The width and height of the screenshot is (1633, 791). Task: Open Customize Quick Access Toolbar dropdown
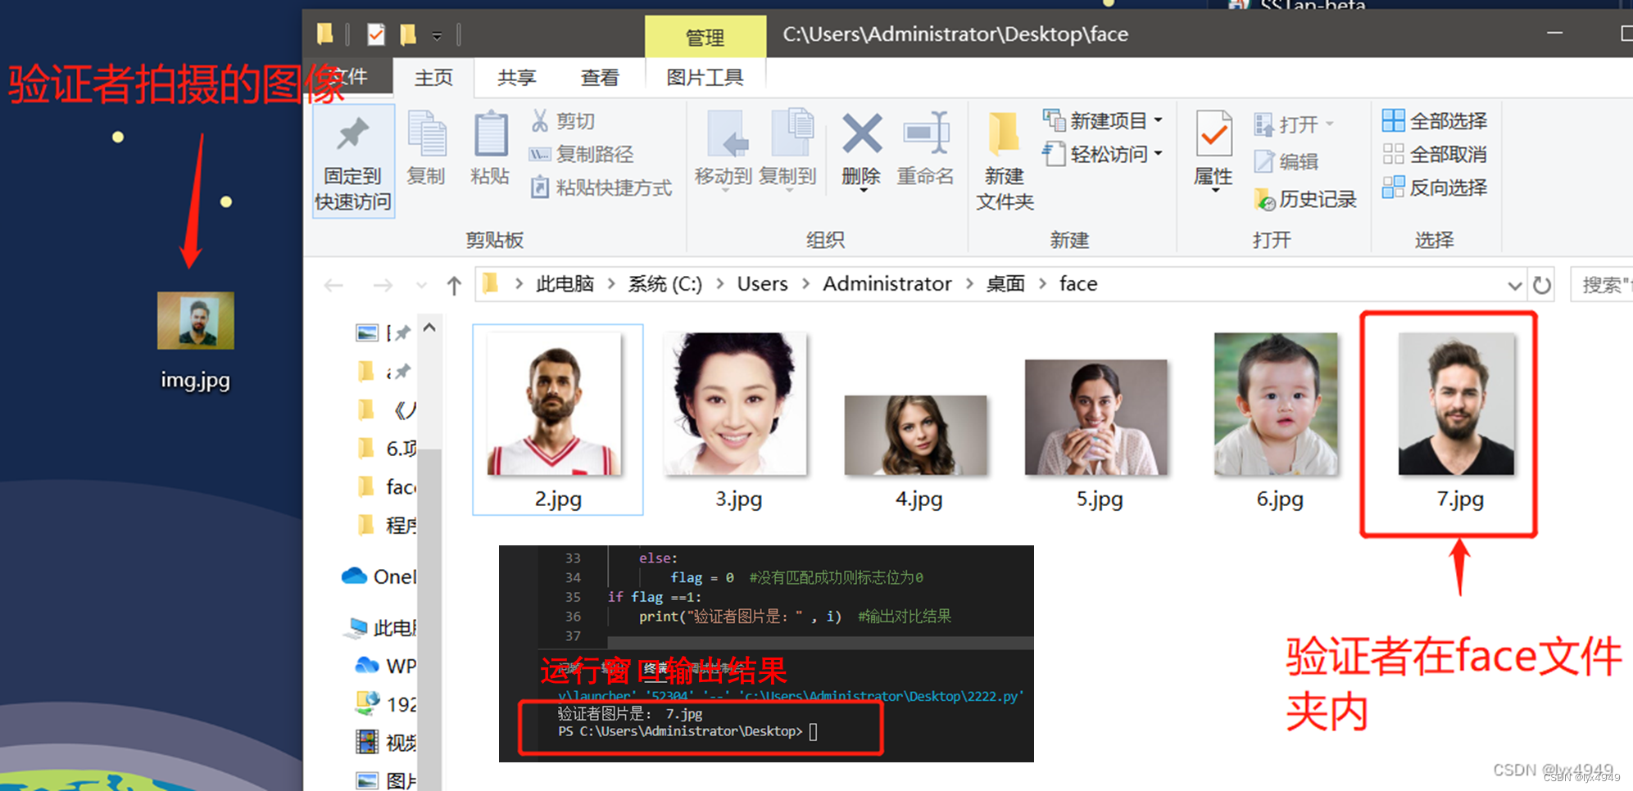(x=437, y=35)
